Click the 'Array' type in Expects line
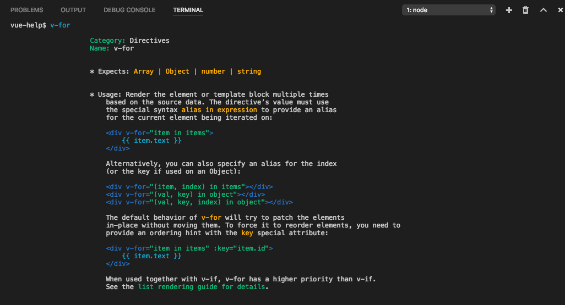Screen dimensions: 565x305 coord(143,71)
